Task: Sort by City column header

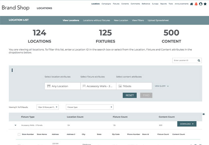Action: pyautogui.click(x=83, y=134)
